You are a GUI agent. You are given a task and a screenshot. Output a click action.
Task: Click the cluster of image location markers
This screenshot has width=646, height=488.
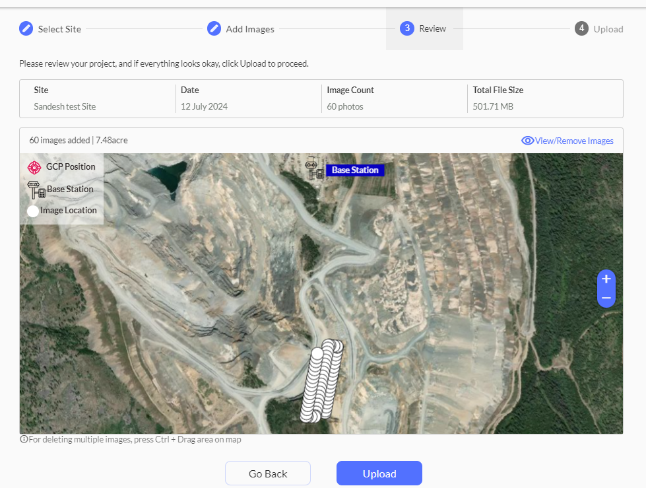(321, 381)
